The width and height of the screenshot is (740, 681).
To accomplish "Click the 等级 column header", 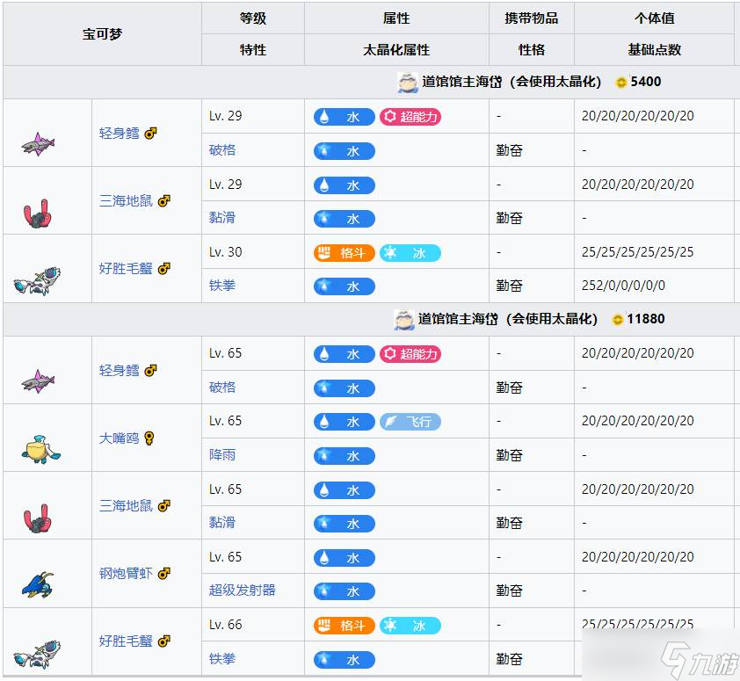I will [x=253, y=18].
